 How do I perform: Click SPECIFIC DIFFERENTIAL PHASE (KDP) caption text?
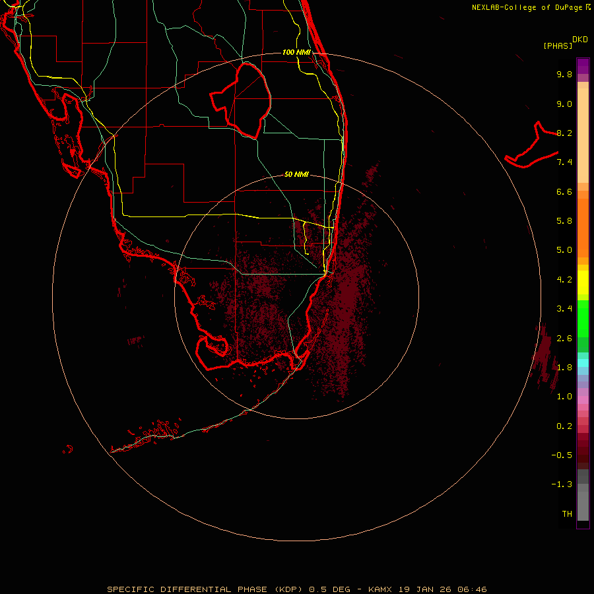[204, 589]
